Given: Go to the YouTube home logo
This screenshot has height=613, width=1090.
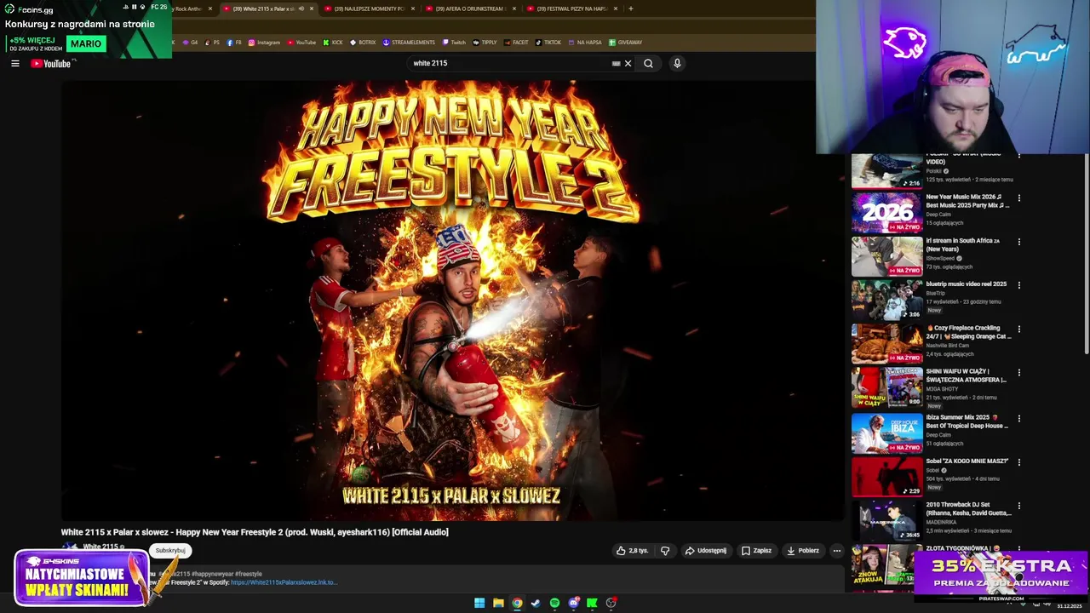Looking at the screenshot, I should 51,63.
